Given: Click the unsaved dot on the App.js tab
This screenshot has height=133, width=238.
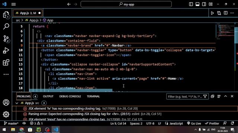Looking at the screenshot, I should [39, 13].
